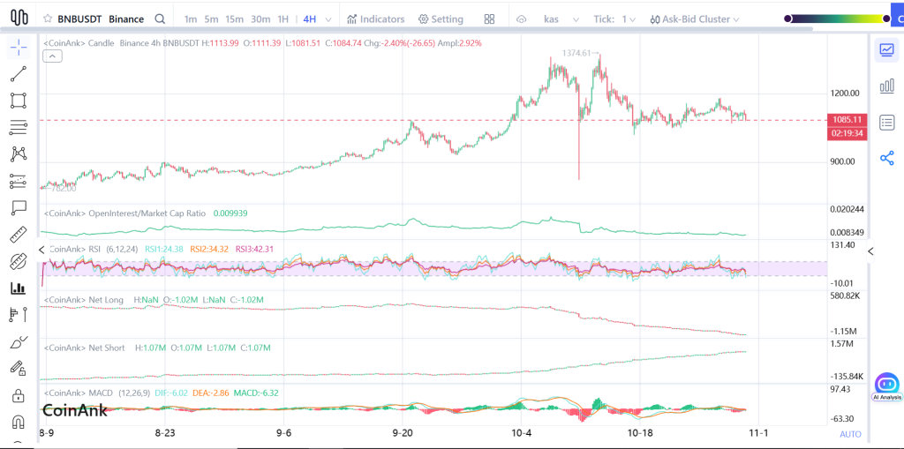Click the search magnifier beside Binance
The height and width of the screenshot is (449, 904).
pyautogui.click(x=159, y=19)
